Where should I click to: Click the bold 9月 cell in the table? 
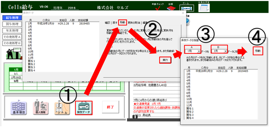pos(16,81)
